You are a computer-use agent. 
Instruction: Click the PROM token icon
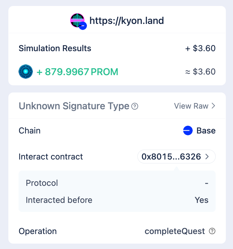pyautogui.click(x=25, y=72)
